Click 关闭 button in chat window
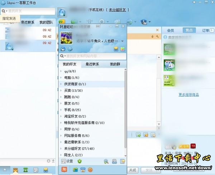215x175 pixels. pyautogui.click(x=133, y=170)
